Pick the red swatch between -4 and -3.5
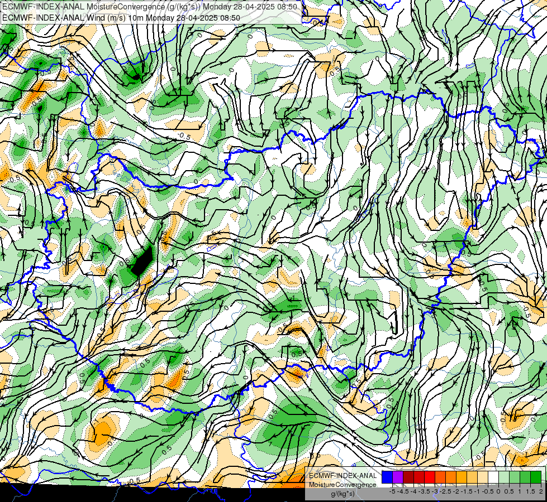This screenshot has height=502, width=547. [x=419, y=477]
